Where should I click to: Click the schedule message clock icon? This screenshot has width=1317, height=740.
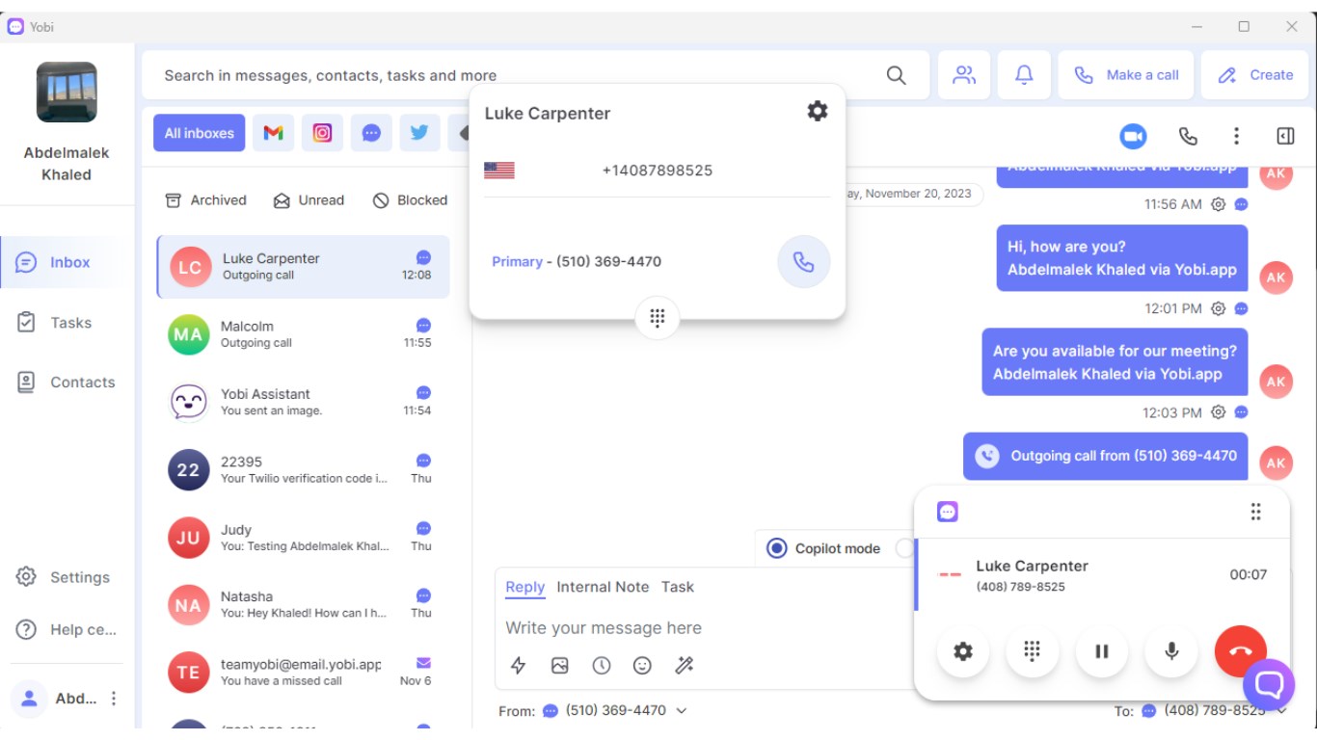[x=602, y=666]
